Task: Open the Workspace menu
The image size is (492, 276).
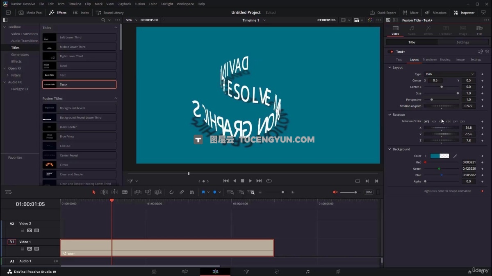Action: pyautogui.click(x=185, y=4)
